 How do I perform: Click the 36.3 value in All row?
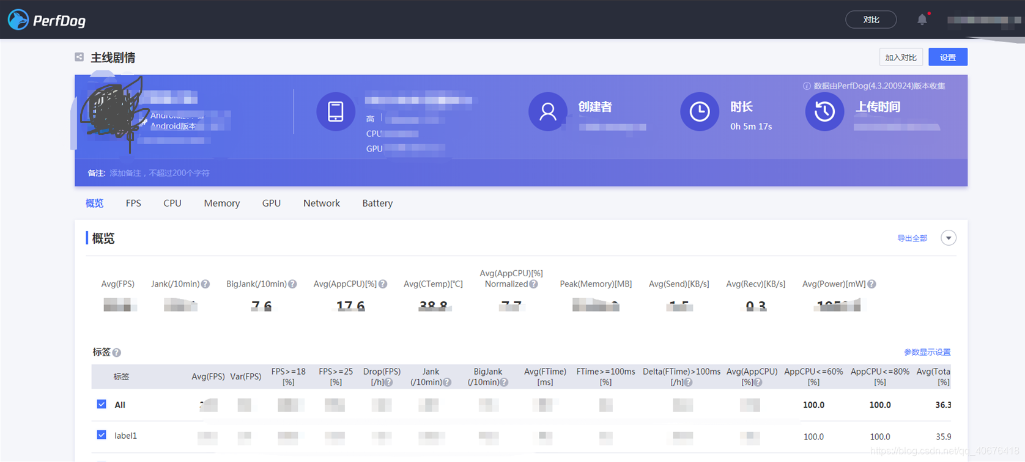[943, 405]
